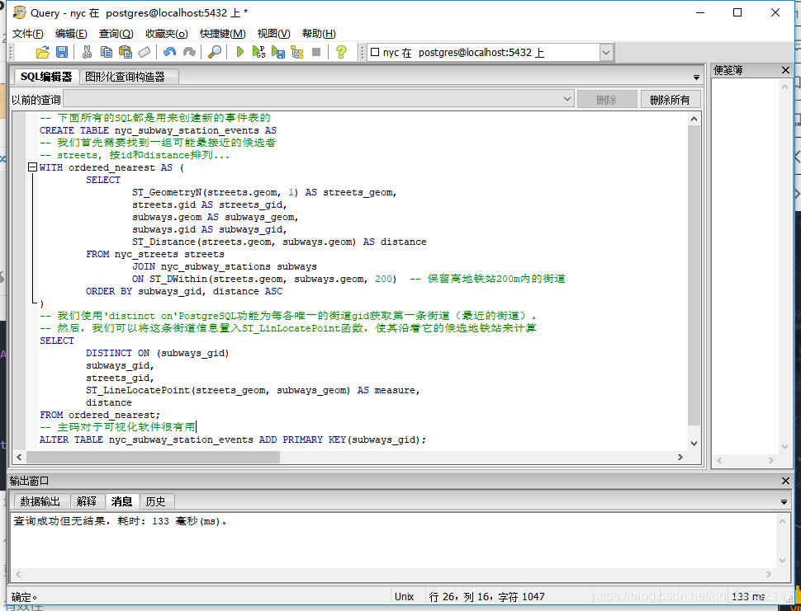Click the messages pane scrollbar up arrow
This screenshot has height=611, width=801.
pyautogui.click(x=782, y=521)
